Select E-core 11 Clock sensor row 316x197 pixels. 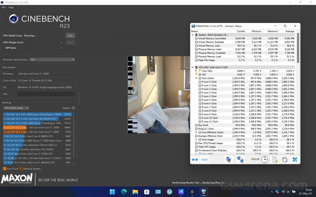[243, 122]
